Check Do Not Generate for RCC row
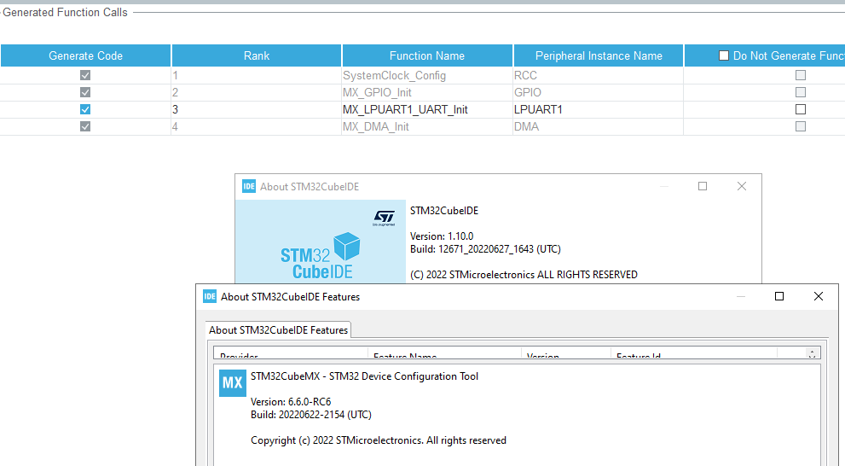 pos(801,75)
